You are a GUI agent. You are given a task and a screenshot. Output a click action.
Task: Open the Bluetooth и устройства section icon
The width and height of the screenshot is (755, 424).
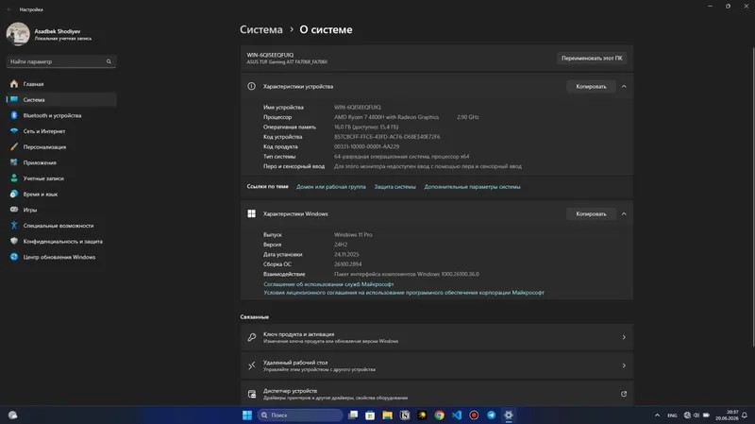(x=14, y=115)
